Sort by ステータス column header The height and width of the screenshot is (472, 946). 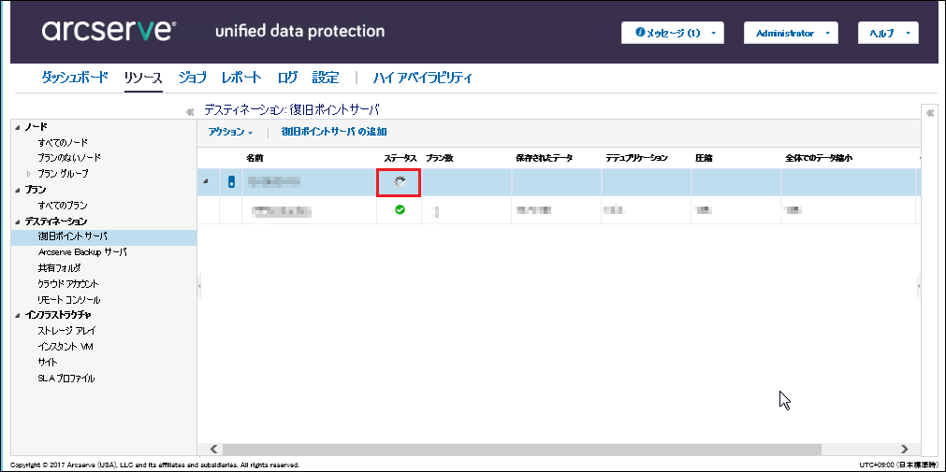[400, 158]
